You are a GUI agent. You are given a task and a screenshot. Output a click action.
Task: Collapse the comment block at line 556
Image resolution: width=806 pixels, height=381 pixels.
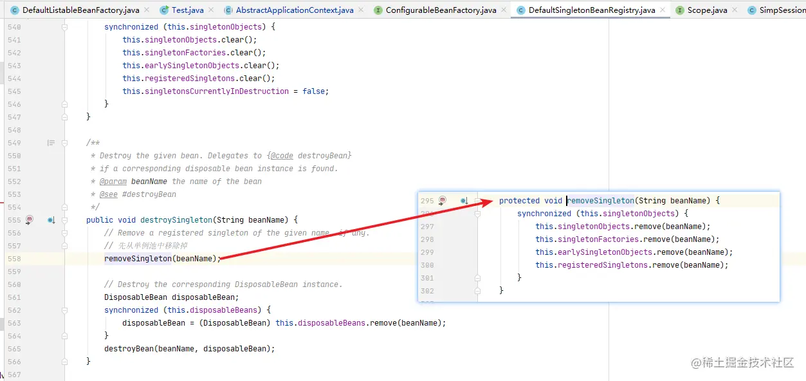[x=64, y=233]
